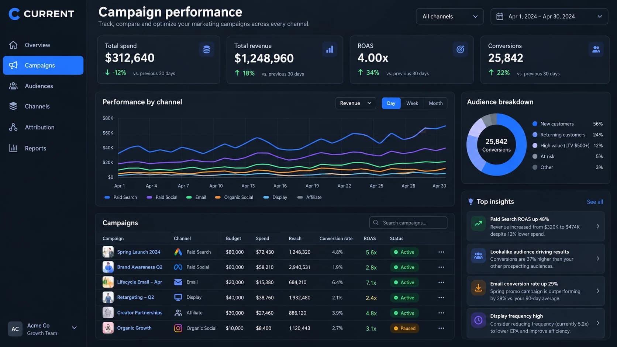Click the calendar icon in date range

click(x=500, y=17)
